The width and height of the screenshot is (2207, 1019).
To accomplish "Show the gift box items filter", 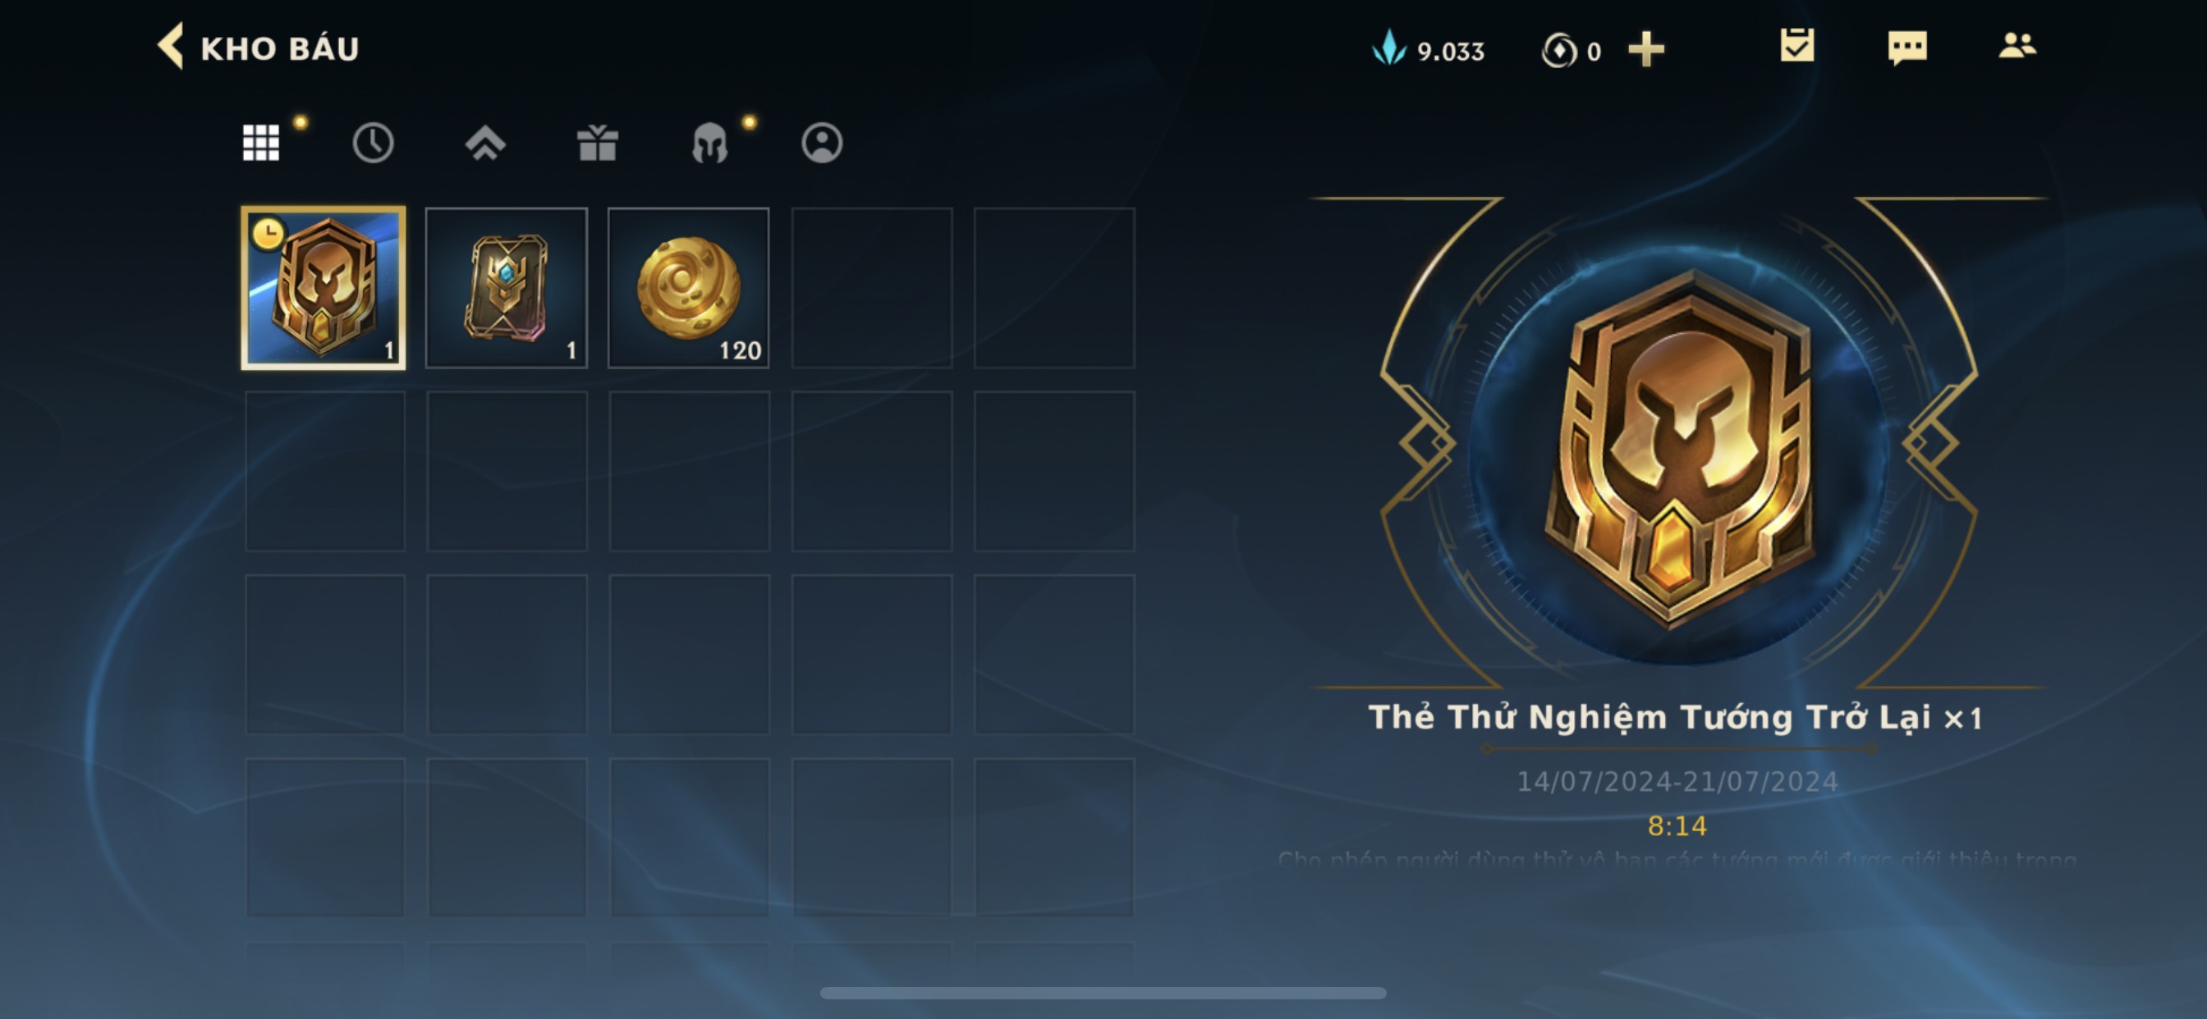I will (x=597, y=142).
